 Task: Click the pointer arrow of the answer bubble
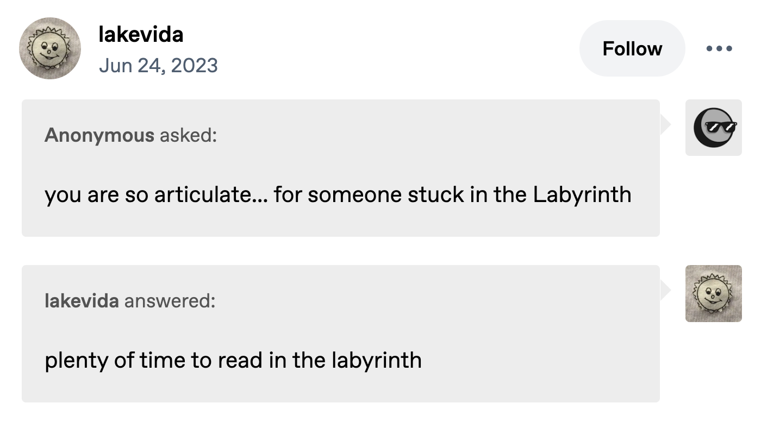point(665,291)
